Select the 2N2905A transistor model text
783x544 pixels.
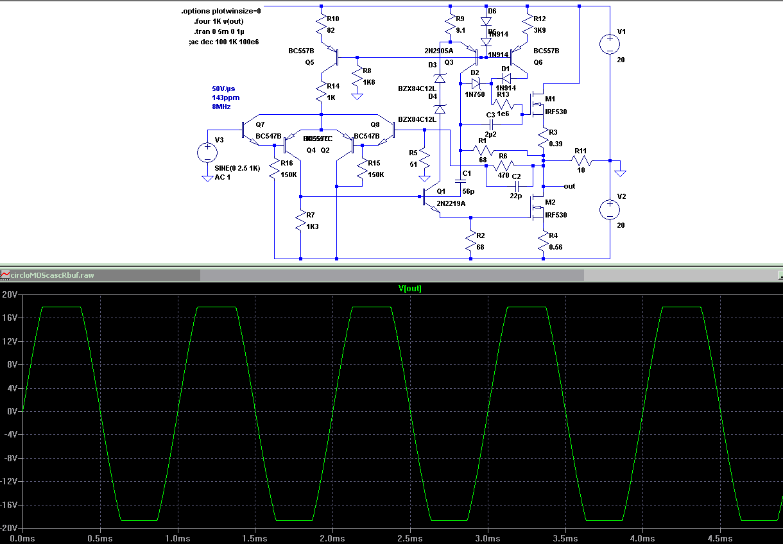(x=439, y=51)
